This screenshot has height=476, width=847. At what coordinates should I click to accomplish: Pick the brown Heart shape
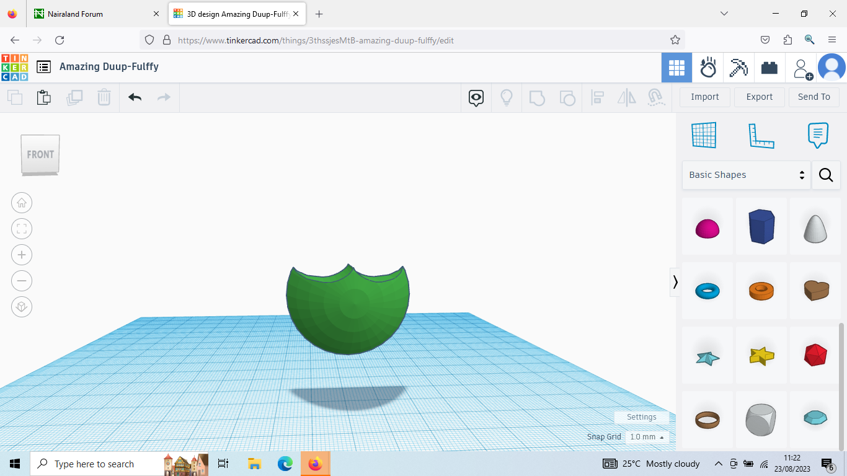pos(816,290)
